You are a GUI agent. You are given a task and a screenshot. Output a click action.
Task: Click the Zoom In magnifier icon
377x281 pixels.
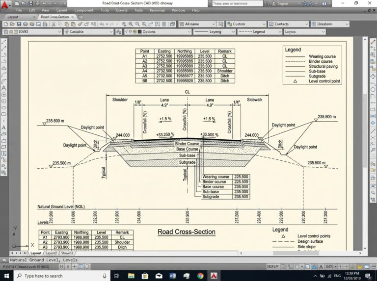(x=131, y=24)
